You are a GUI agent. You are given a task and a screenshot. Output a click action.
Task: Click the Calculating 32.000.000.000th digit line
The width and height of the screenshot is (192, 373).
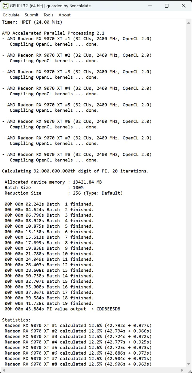75,171
